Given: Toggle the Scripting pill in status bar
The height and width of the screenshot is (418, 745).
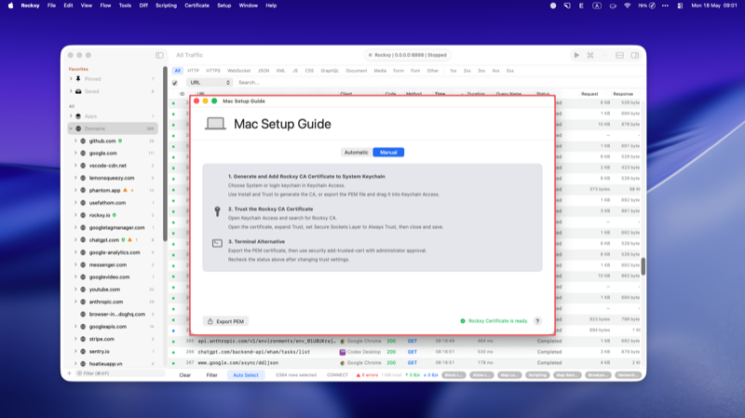Looking at the screenshot, I should (537, 375).
